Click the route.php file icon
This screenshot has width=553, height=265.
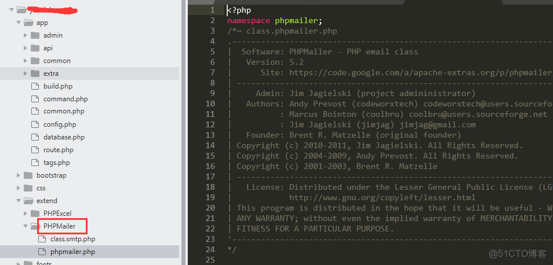tap(35, 150)
